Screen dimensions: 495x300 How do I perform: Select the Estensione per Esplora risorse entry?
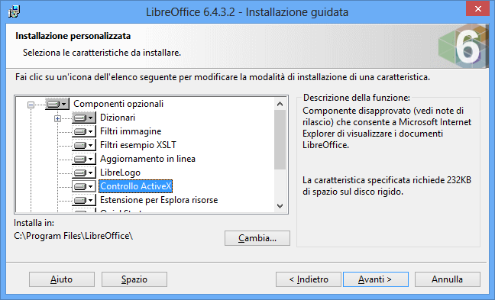pos(159,200)
